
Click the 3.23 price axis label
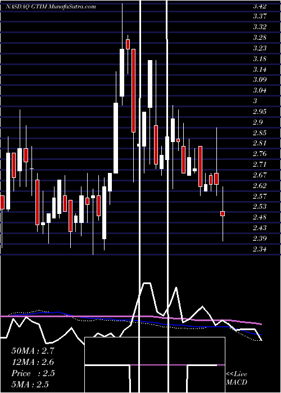[260, 48]
